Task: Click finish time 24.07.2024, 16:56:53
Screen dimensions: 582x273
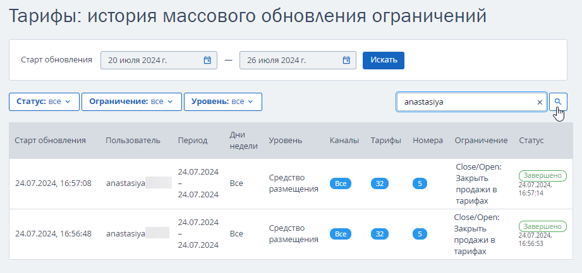Action: [535, 240]
